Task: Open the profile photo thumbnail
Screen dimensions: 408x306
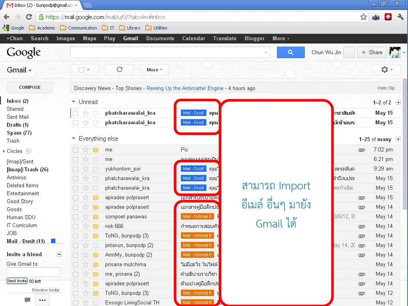Action: pyautogui.click(x=395, y=52)
